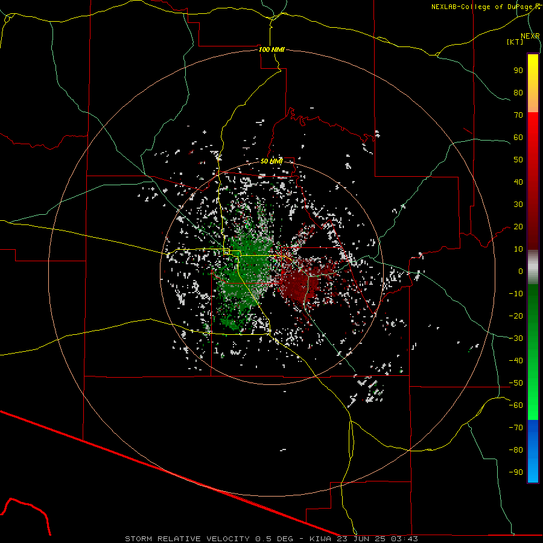The height and width of the screenshot is (543, 543).
Task: Click the -50 knot scale label
Action: pos(516,383)
